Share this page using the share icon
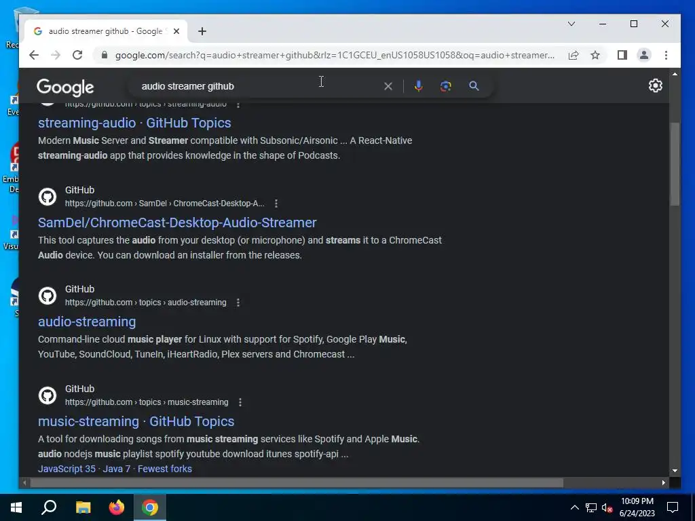 (573, 55)
